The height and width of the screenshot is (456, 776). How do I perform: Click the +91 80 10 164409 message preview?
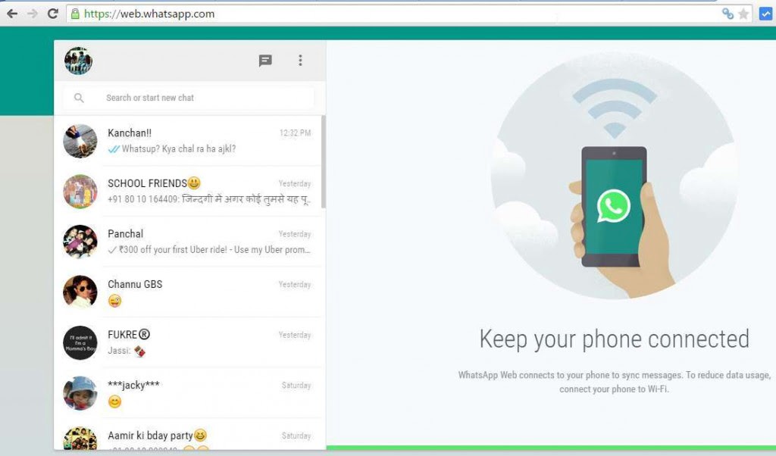coord(209,199)
